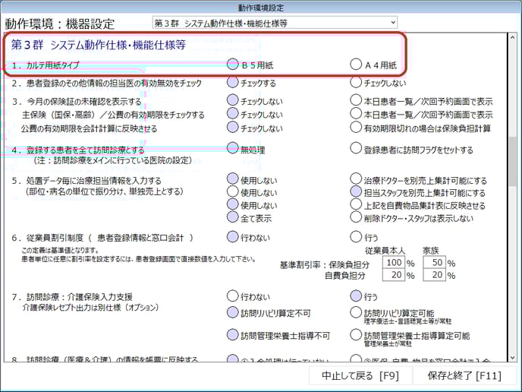Select A4用紙 for chart paper type

356,65
